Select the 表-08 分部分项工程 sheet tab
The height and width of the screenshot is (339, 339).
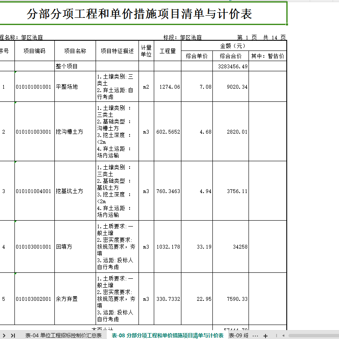click(x=167, y=336)
